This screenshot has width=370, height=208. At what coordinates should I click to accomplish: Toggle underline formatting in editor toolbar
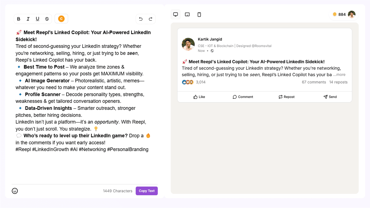(37, 19)
